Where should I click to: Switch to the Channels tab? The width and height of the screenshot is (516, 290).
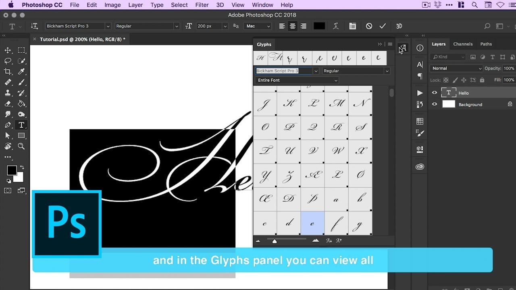(x=462, y=44)
